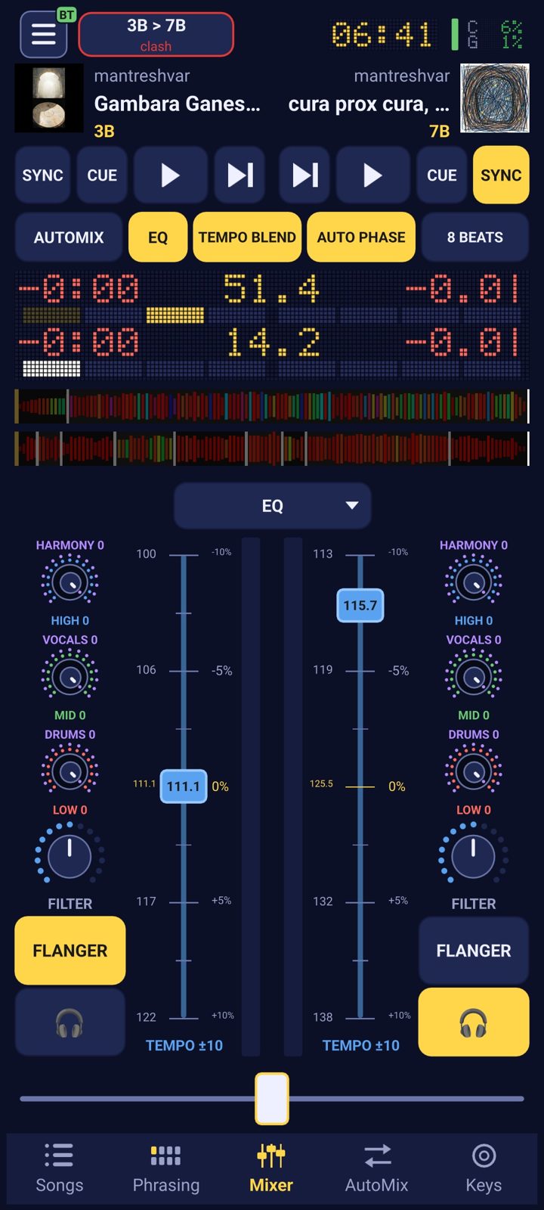
Task: Open left deck album artwork for Gambara Ganes
Action: (48, 99)
